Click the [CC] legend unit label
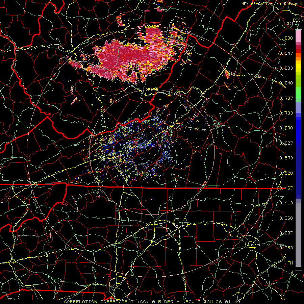 288,23
